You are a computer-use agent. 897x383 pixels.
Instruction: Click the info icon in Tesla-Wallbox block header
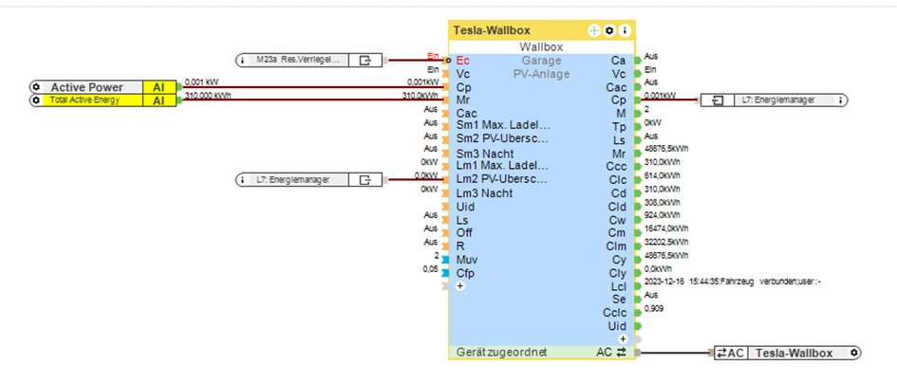(626, 30)
